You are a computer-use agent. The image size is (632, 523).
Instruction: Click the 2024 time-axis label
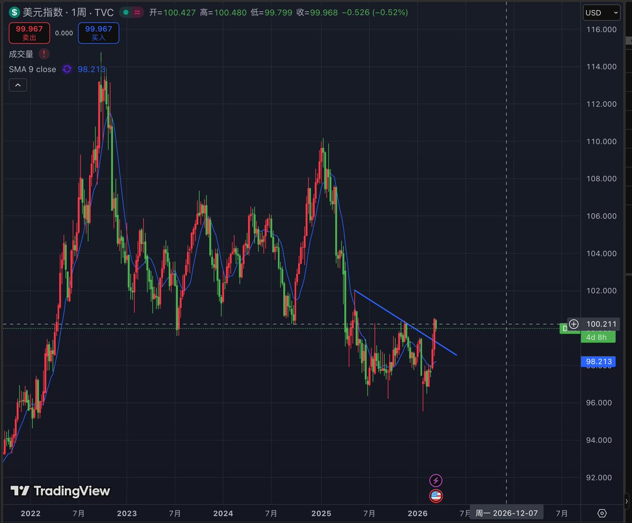coord(223,513)
